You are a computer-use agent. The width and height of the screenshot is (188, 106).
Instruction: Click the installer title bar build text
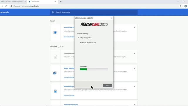[x=84, y=18]
